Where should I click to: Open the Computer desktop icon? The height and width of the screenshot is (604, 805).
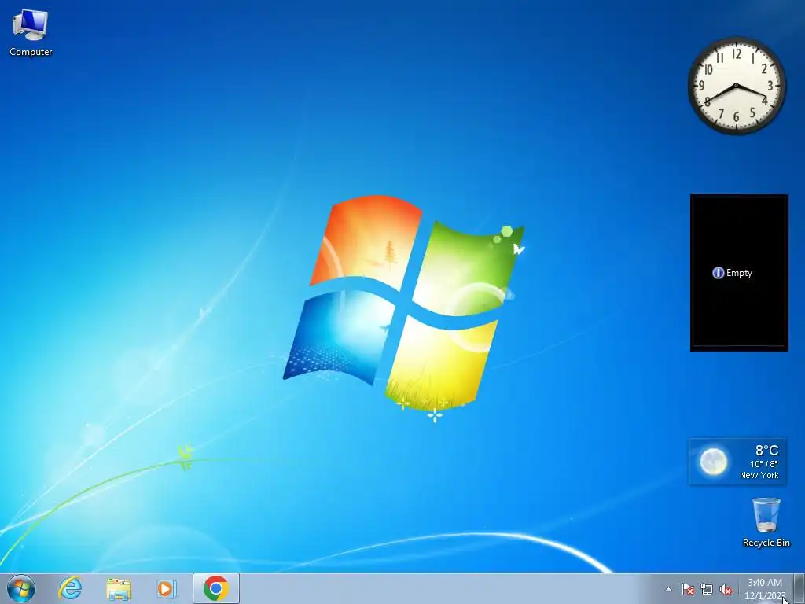31,33
